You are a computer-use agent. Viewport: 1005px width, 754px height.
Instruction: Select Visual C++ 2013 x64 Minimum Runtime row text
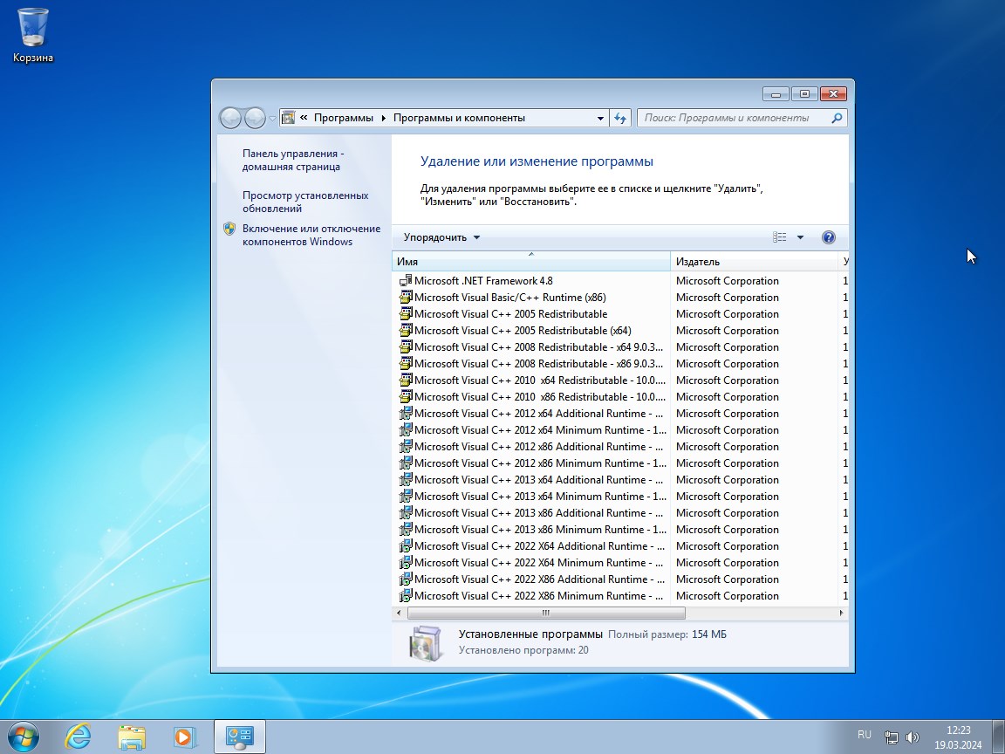click(540, 497)
